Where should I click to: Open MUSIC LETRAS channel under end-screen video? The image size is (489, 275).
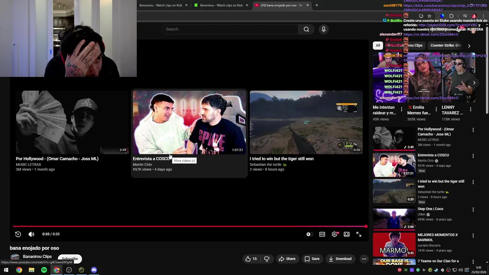click(x=28, y=165)
